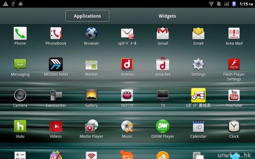Screen dimensions: 255x159
Task: Select the Applications tab
Action: point(87,16)
